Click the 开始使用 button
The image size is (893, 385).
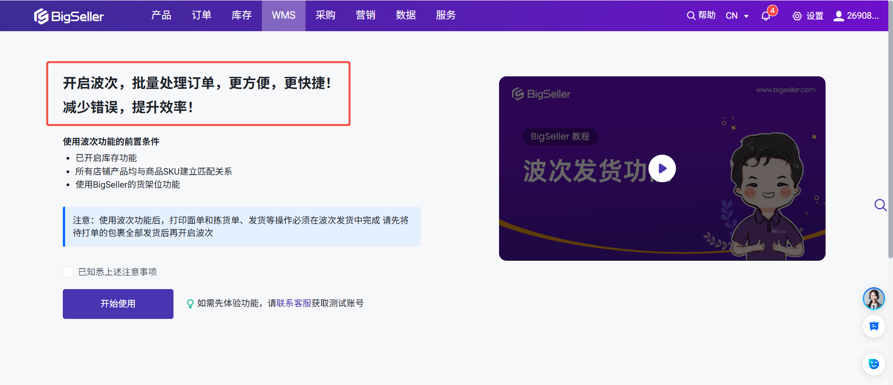[118, 304]
